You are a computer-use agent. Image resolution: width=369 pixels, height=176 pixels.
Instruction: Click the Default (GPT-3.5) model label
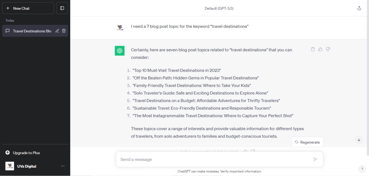(x=219, y=9)
